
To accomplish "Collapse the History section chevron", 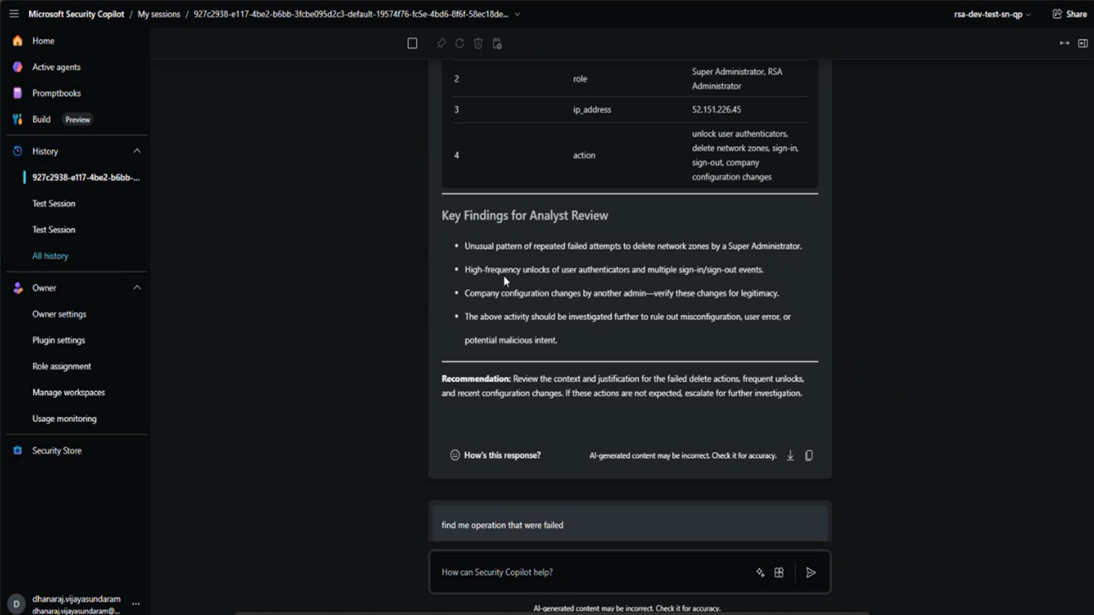I will pyautogui.click(x=137, y=151).
